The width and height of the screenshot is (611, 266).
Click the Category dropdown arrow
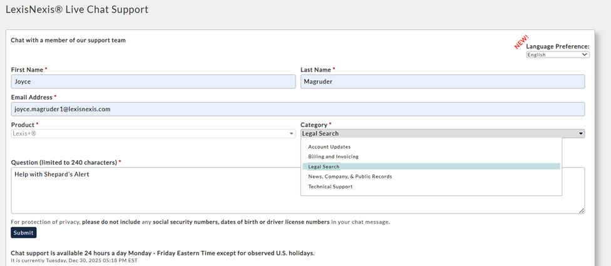click(581, 133)
